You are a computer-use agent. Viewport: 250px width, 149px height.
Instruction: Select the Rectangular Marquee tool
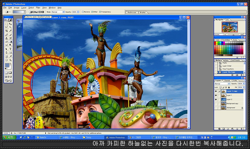[x=7, y=24]
